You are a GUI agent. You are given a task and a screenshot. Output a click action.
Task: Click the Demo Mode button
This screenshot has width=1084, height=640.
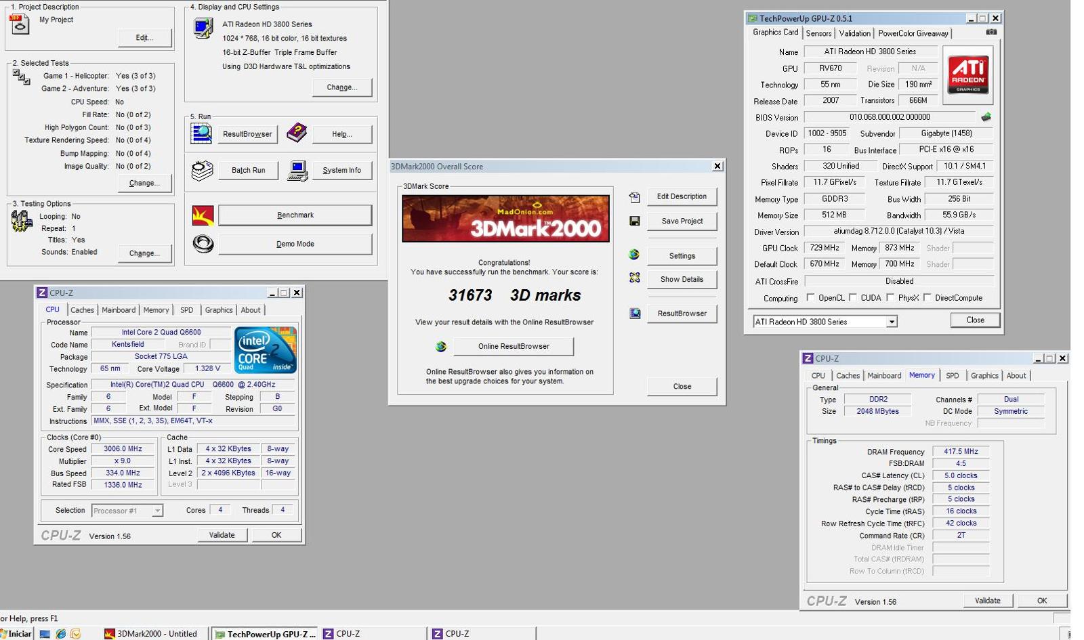click(295, 244)
